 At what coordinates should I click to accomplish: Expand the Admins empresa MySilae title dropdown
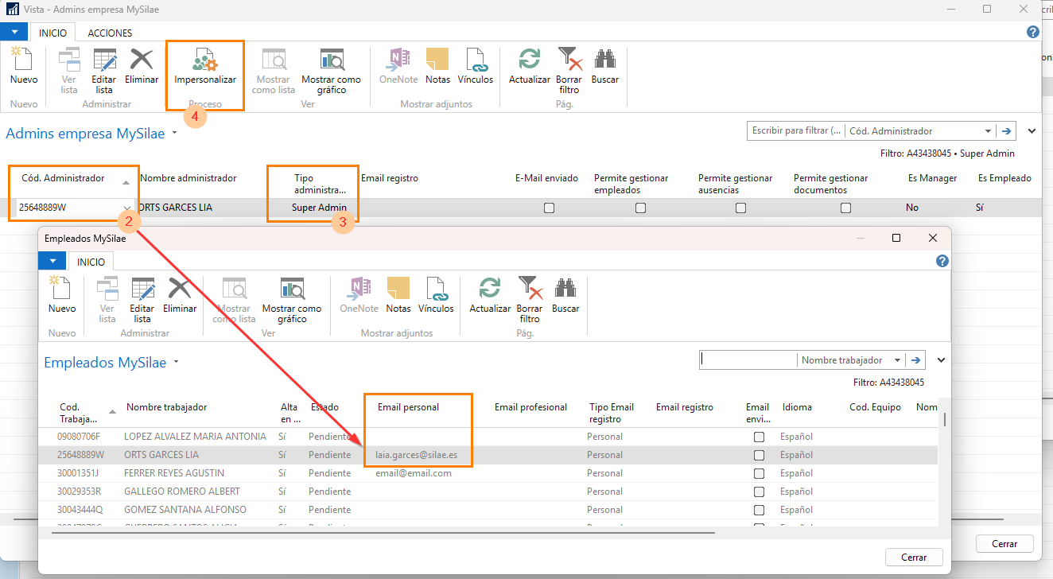(174, 134)
